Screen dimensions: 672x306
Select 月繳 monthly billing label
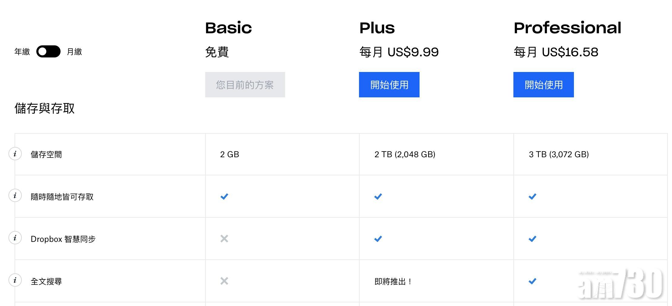click(x=74, y=52)
